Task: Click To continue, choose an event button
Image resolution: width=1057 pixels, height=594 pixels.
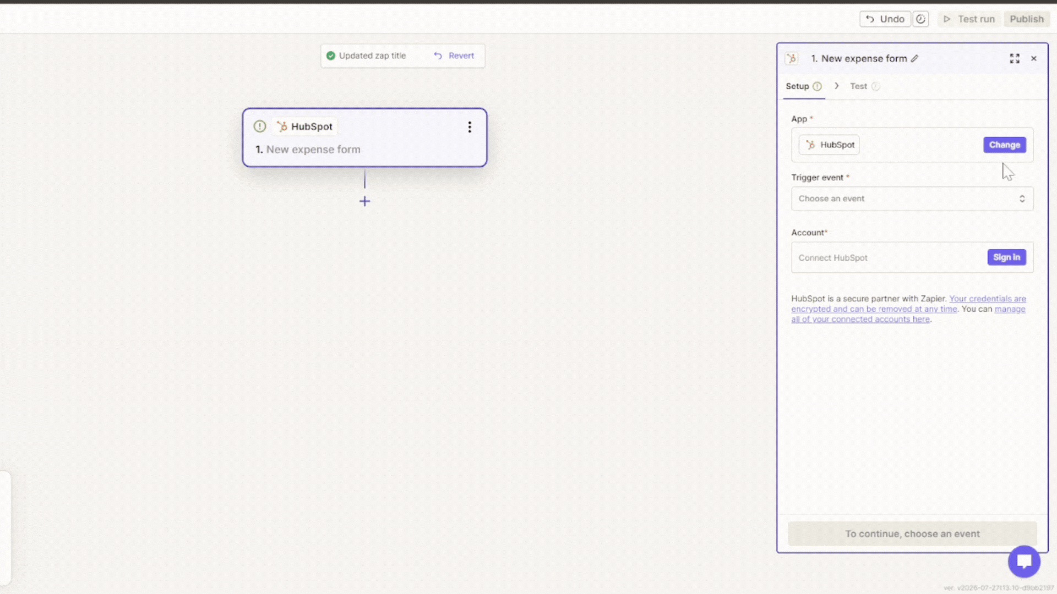Action: coord(912,533)
